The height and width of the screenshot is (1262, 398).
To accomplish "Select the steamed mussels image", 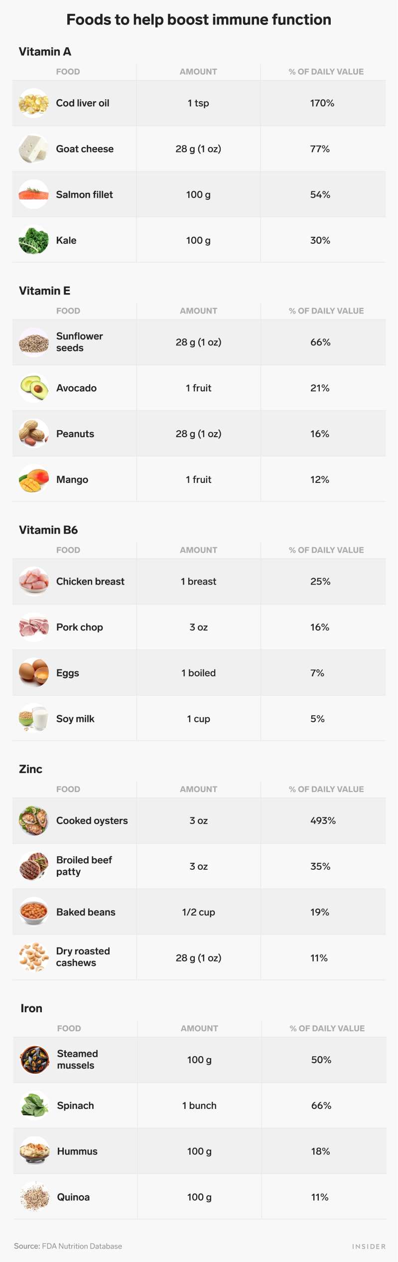I will (34, 1060).
